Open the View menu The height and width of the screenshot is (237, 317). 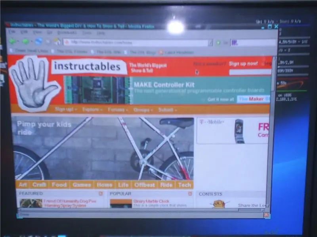[37, 32]
